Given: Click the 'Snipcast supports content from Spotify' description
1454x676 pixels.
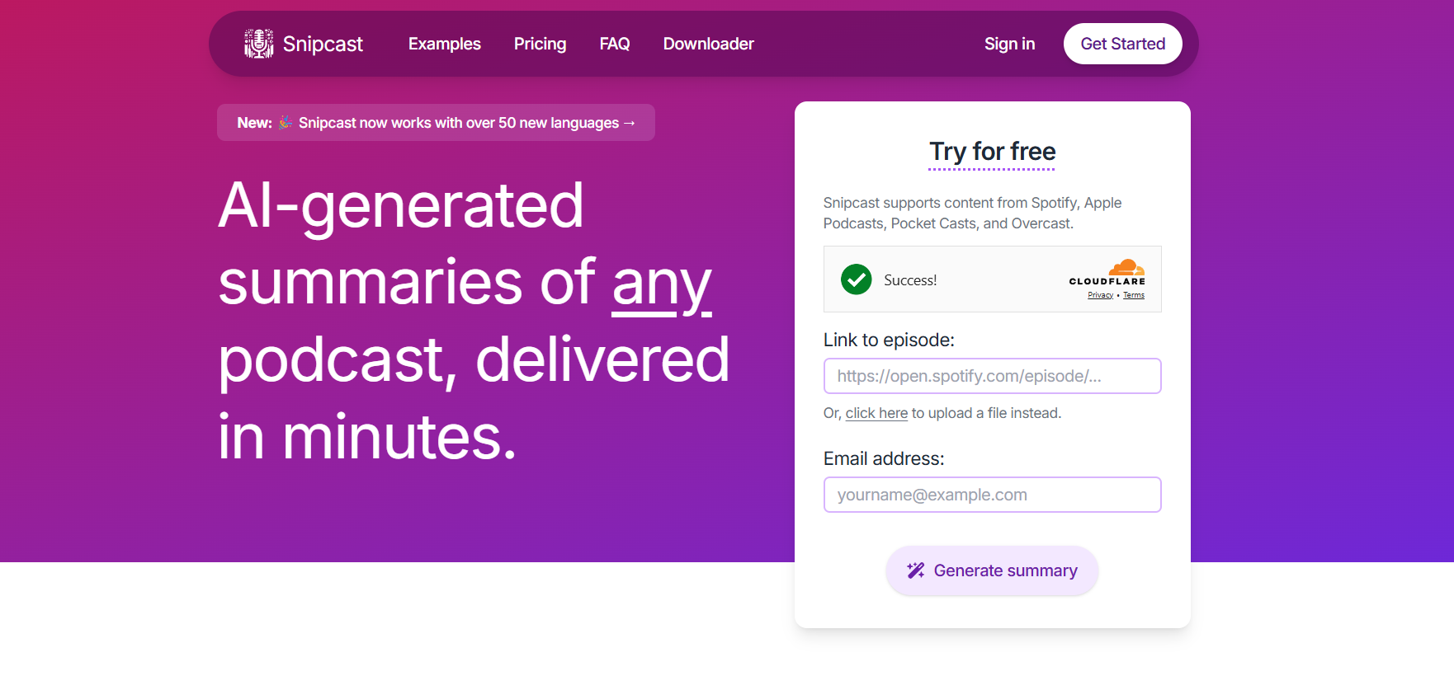Looking at the screenshot, I should (972, 213).
